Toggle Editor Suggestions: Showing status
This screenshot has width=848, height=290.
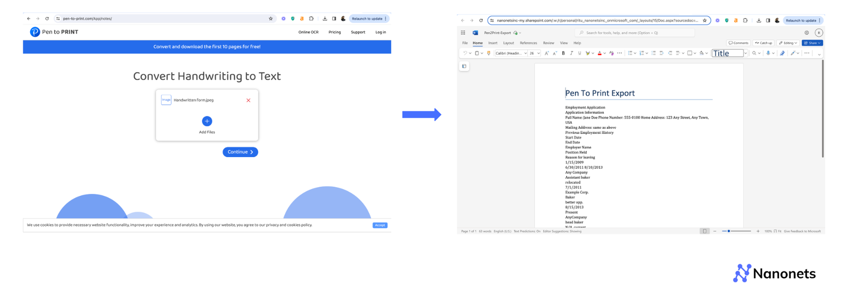(562, 231)
